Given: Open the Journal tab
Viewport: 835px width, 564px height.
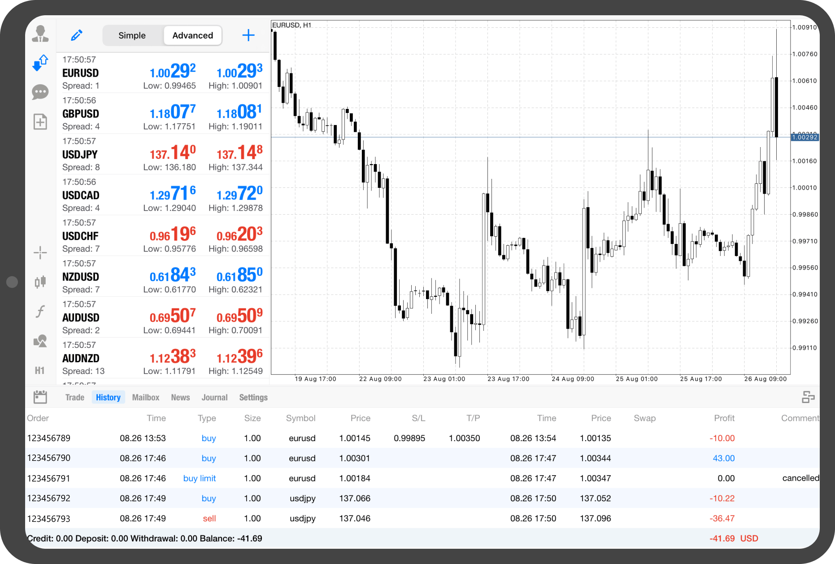Looking at the screenshot, I should pos(215,397).
